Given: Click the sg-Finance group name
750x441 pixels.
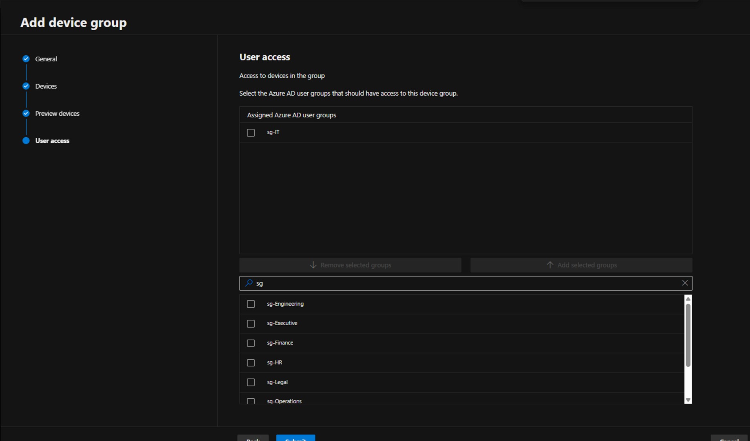Looking at the screenshot, I should tap(280, 343).
